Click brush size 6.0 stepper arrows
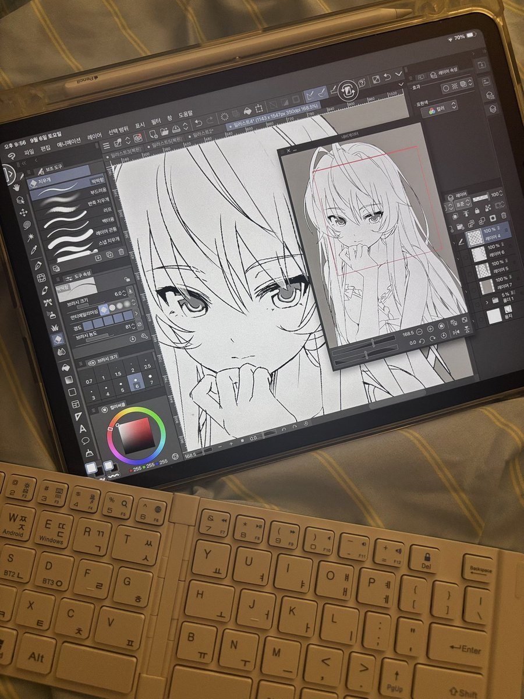Viewport: 524px width, 699px height. (x=124, y=294)
